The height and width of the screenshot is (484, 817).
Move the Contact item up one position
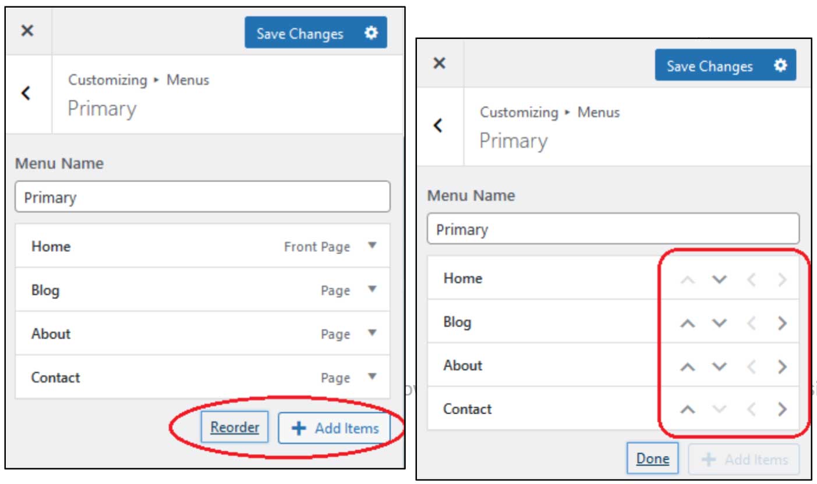(x=688, y=408)
